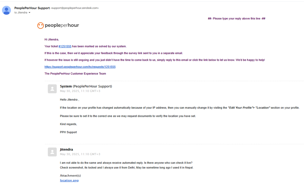Click the bold 'Edit Your Profile' phrase
Image resolution: width=304 pixels, height=190 pixels.
click(x=240, y=108)
